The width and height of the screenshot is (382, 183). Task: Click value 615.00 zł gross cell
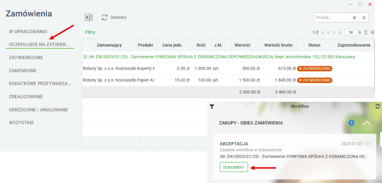pyautogui.click(x=287, y=68)
